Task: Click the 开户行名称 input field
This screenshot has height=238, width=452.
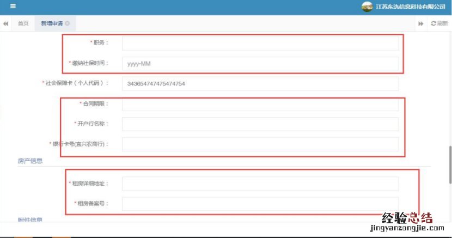Action: [x=260, y=124]
